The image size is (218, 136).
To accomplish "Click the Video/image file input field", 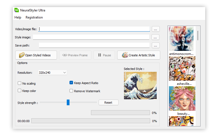I will pyautogui.click(x=94, y=29).
